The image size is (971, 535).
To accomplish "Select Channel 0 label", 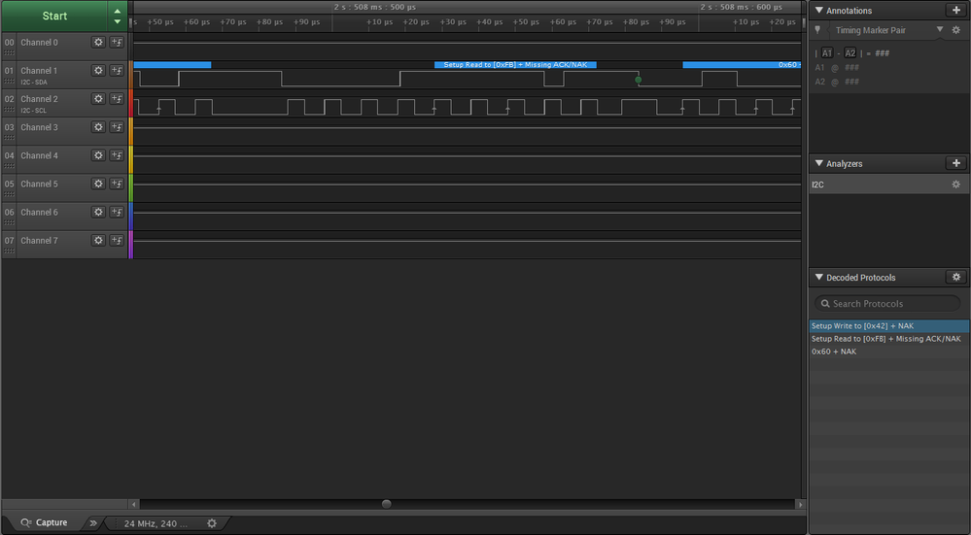I will [x=39, y=42].
